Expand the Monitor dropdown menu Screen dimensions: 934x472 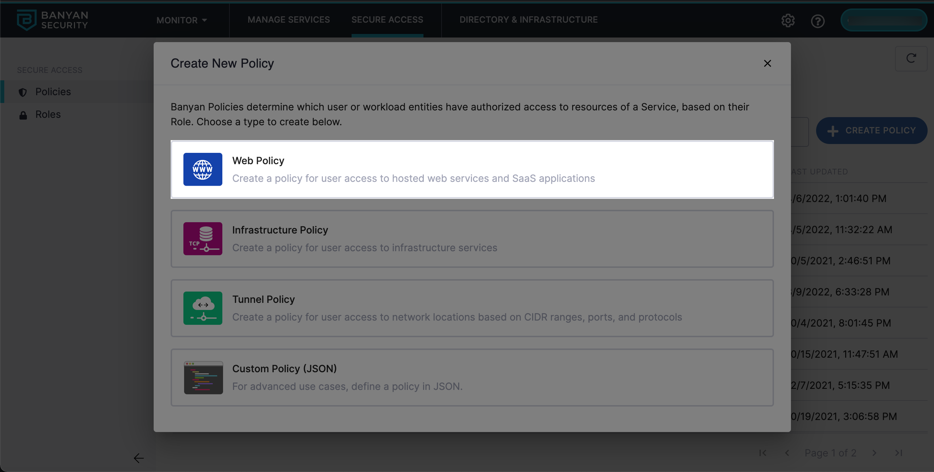(x=181, y=20)
